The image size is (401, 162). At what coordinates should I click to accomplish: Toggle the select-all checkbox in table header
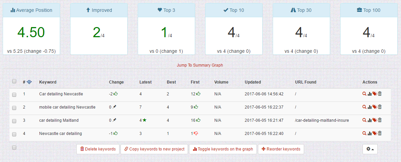(14, 81)
